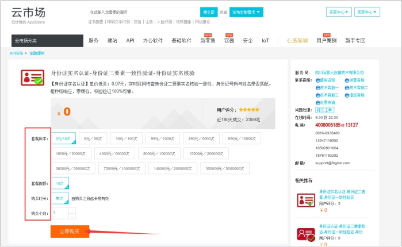
Task: Open the 办公软件 navigation item
Action: (x=152, y=41)
